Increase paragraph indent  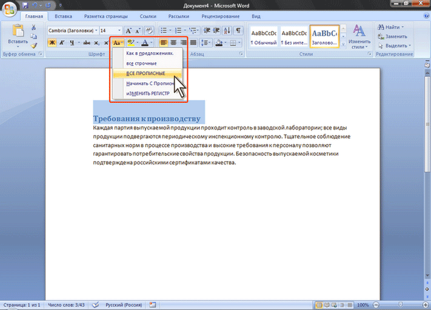(x=216, y=30)
